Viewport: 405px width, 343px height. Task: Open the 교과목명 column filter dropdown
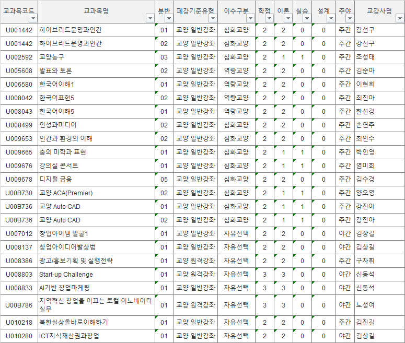(151, 18)
